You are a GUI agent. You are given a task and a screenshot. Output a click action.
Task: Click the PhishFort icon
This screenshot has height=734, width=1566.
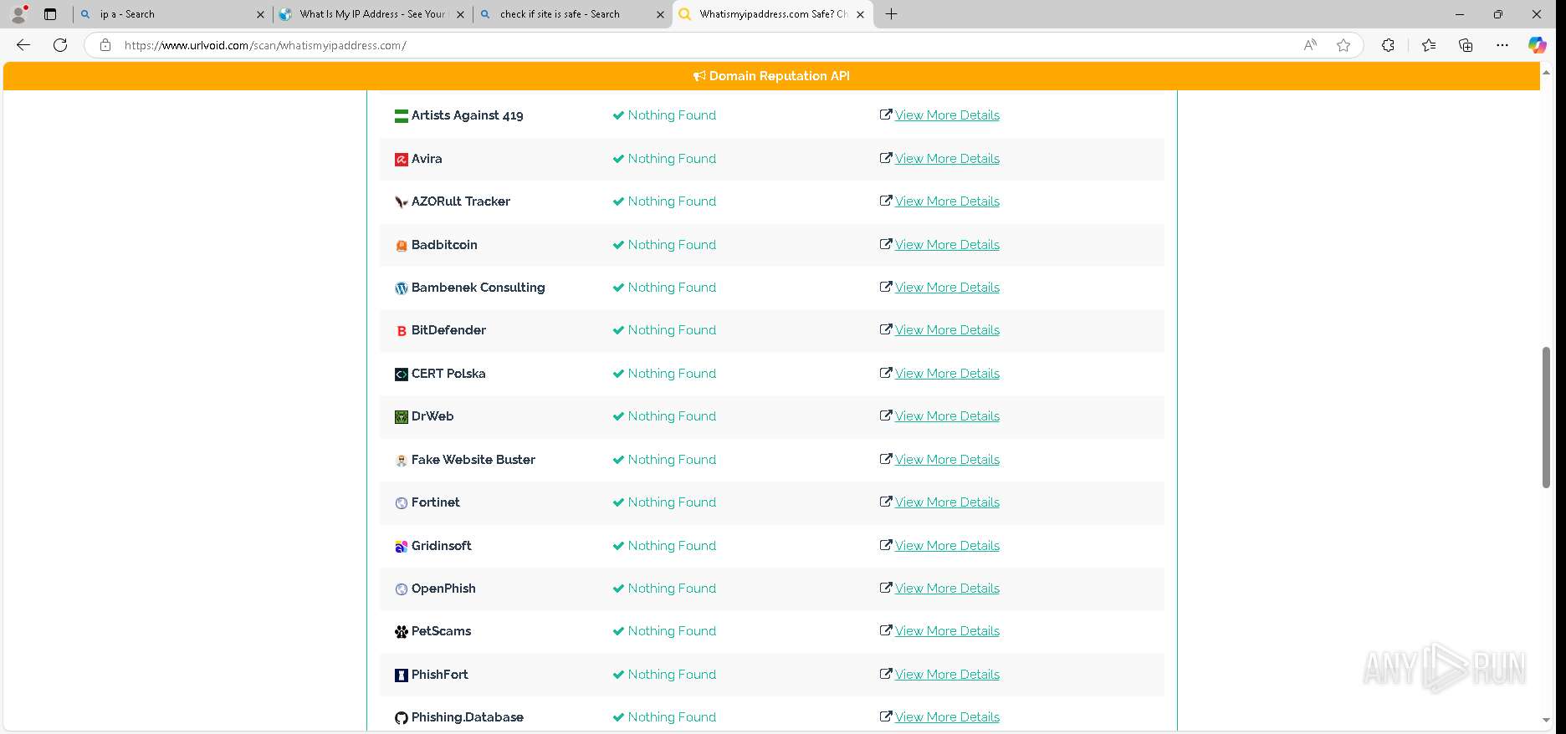pos(402,675)
